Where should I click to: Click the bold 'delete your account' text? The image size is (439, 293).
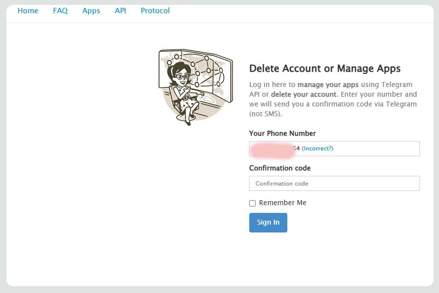pyautogui.click(x=304, y=94)
